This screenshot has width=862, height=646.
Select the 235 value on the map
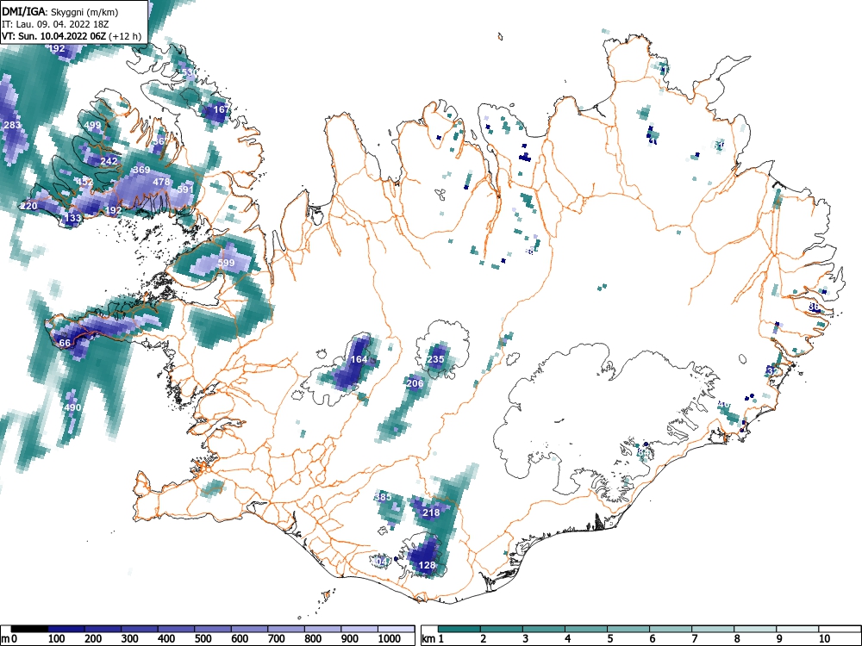click(435, 359)
